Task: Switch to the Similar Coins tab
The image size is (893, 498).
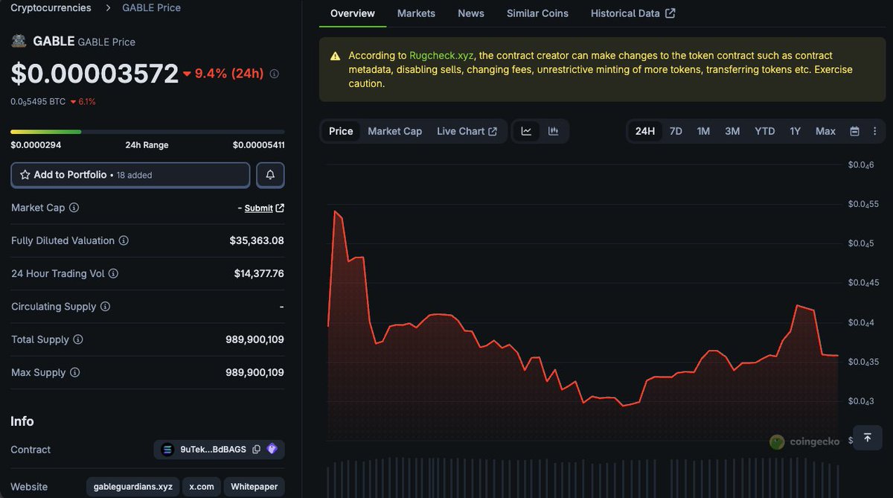Action: point(537,13)
